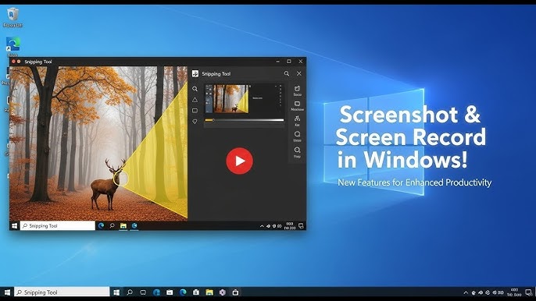Expand hidden icons chevron in main system tray

pos(466,292)
